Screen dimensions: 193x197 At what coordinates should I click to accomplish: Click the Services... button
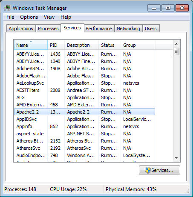click(159, 170)
